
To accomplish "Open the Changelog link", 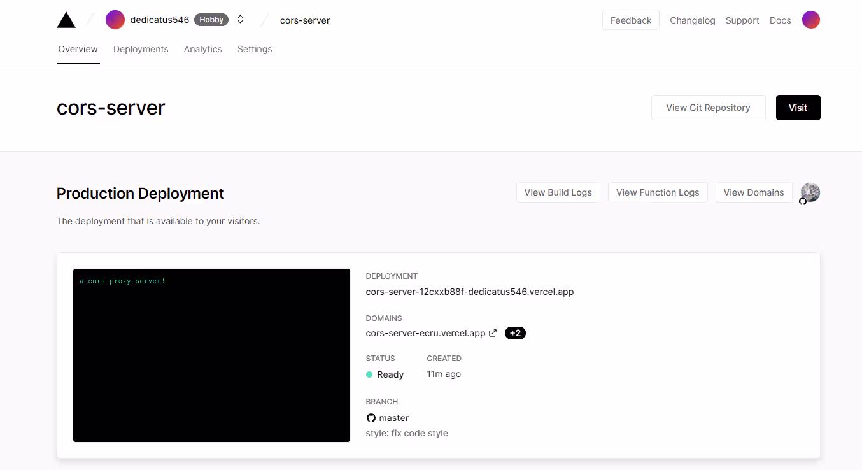I will tap(693, 20).
